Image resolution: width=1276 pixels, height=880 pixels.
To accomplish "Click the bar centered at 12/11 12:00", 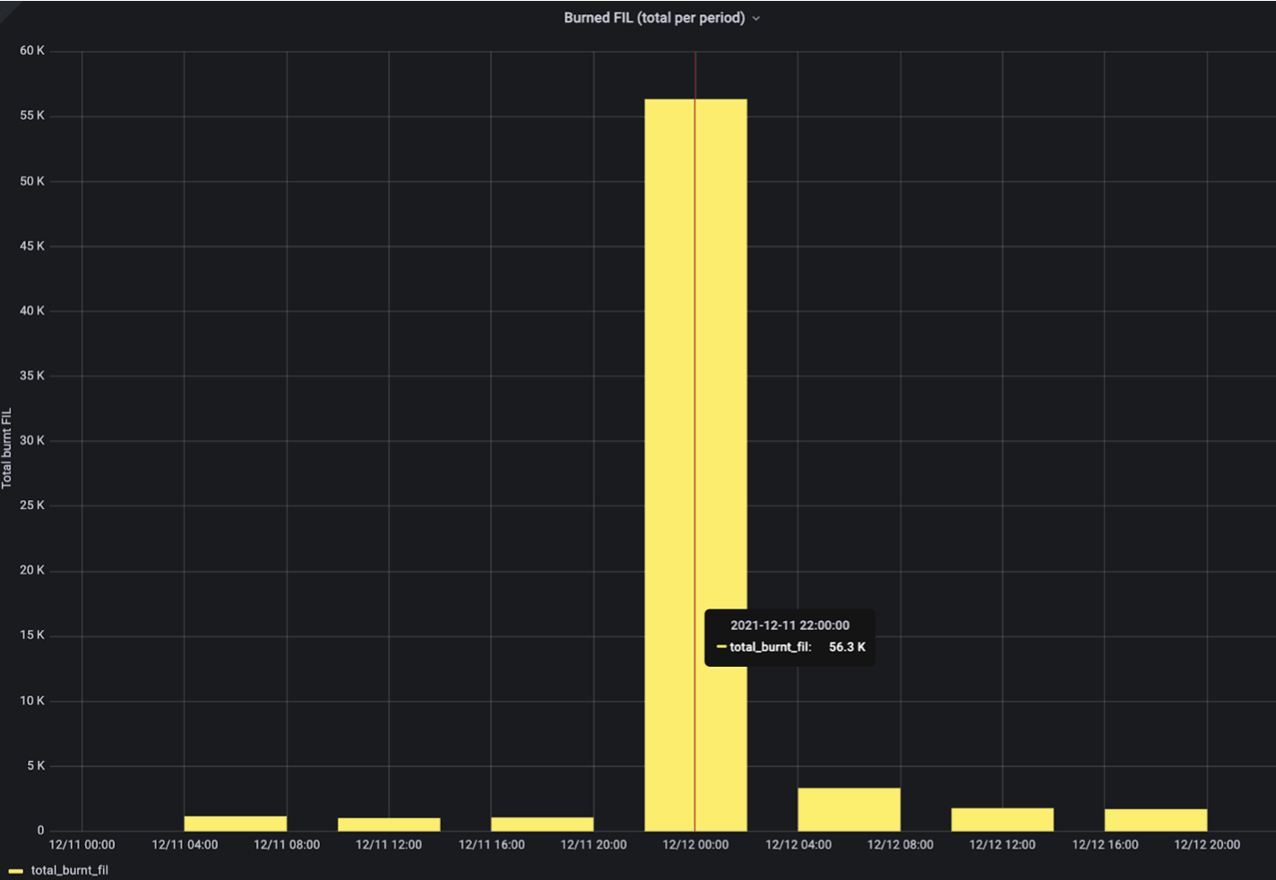I will point(389,824).
